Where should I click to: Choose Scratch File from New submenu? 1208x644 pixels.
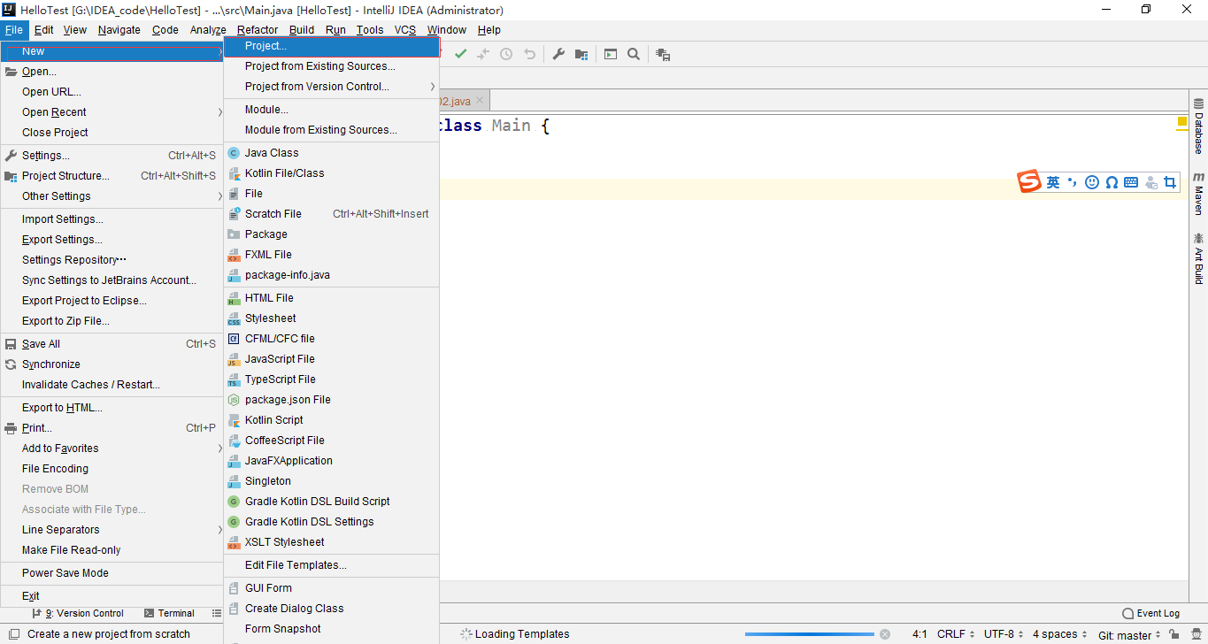(x=332, y=214)
